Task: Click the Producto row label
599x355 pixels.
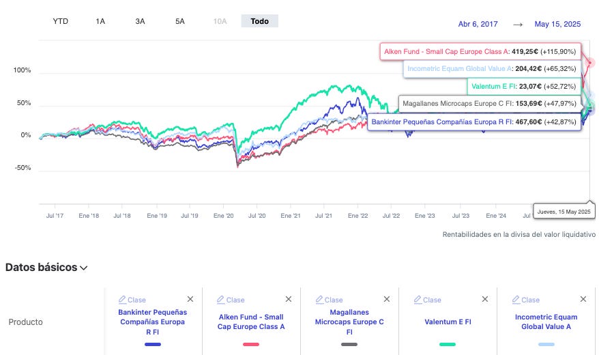Action: click(26, 322)
